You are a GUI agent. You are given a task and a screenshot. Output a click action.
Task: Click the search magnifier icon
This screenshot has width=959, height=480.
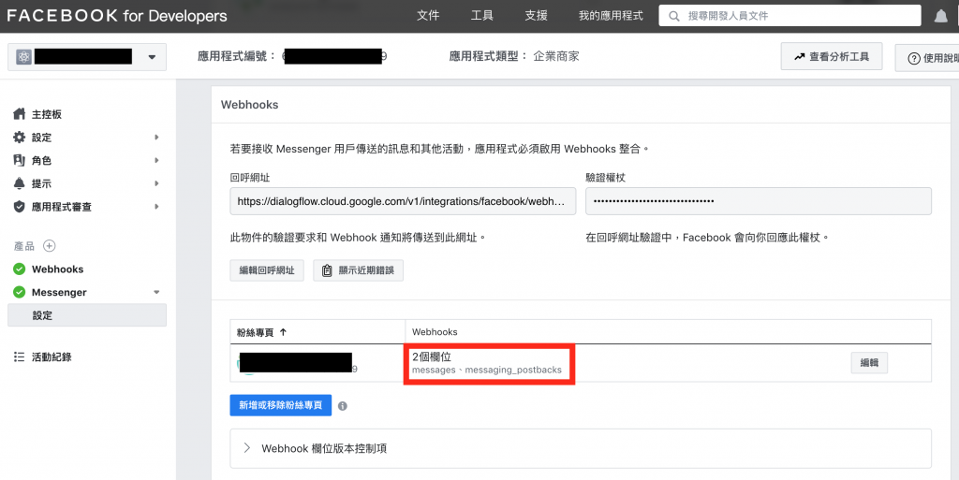coord(674,16)
